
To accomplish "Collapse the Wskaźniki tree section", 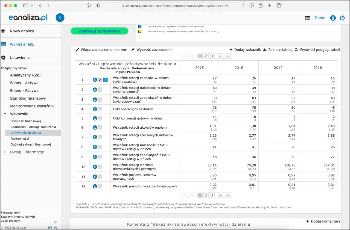I will 5,114.
